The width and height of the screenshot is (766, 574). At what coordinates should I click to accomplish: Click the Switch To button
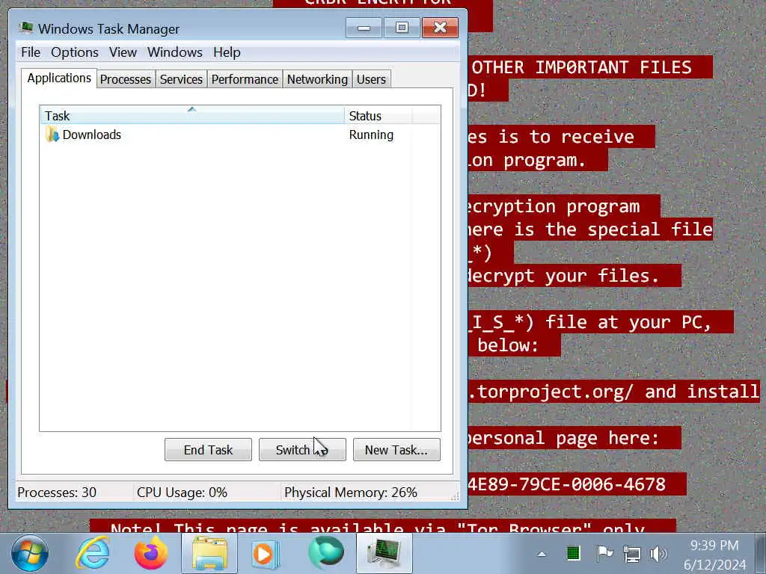pos(302,449)
